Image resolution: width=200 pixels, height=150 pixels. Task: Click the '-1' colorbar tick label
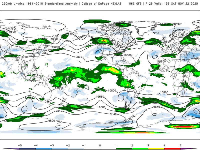tap(84, 145)
